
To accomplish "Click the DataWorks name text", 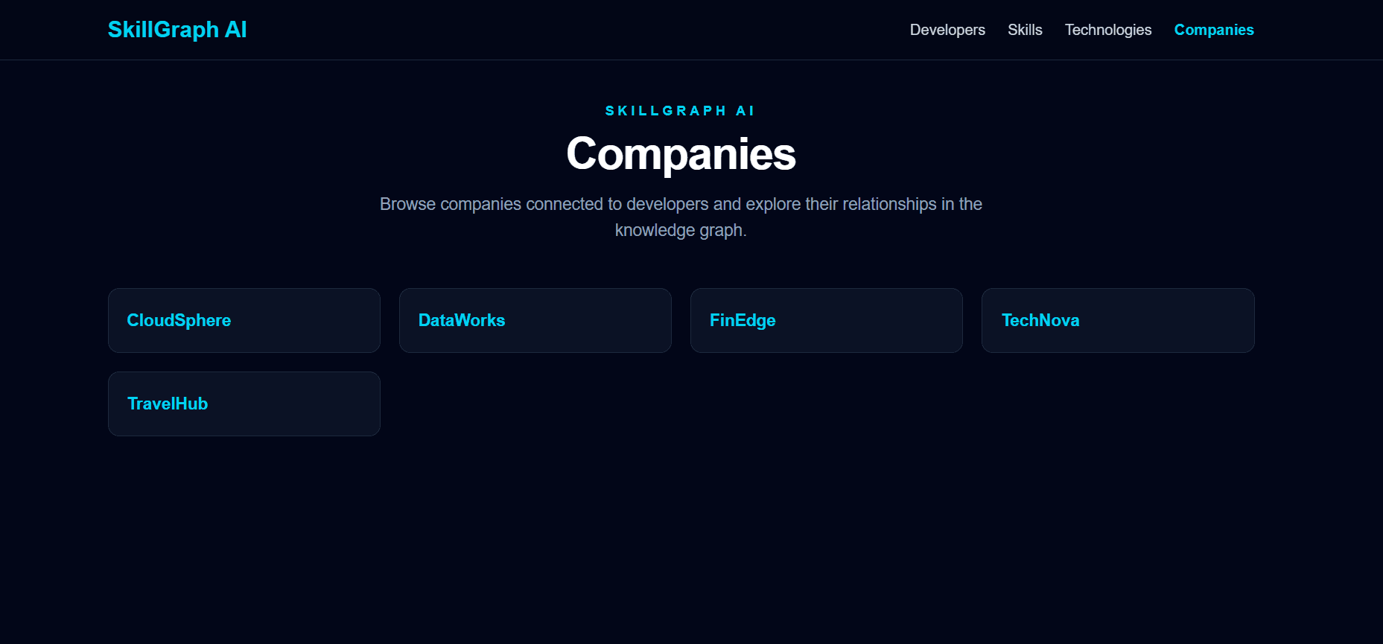I will 462,320.
